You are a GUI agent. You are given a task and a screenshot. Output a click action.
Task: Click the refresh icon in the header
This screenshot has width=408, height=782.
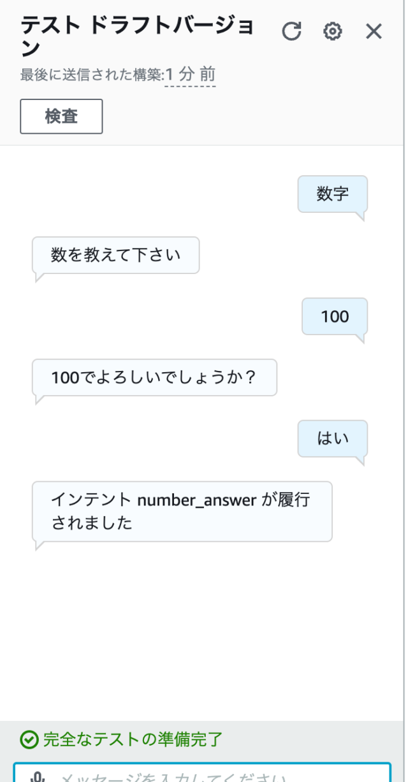(x=291, y=31)
